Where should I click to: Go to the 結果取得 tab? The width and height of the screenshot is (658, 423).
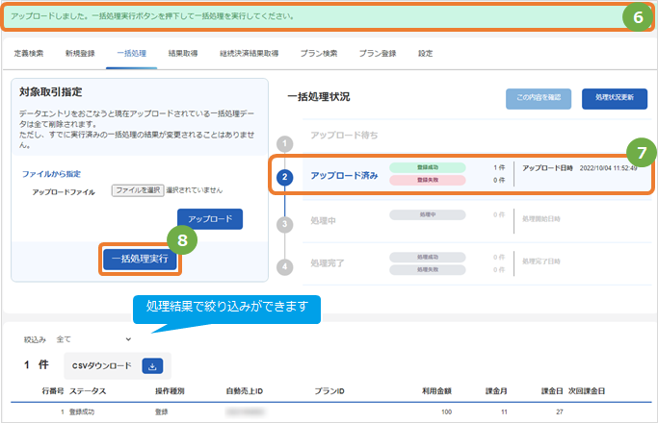coord(183,54)
